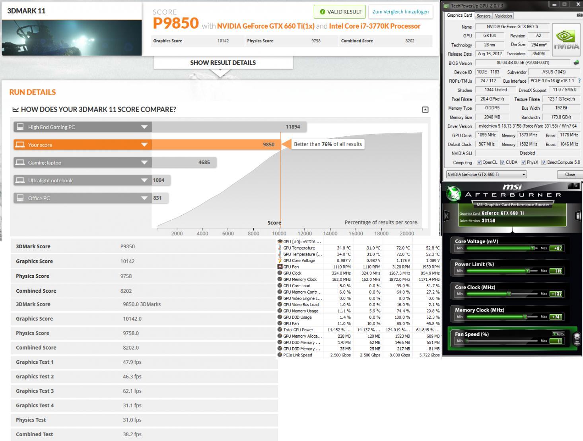Screen dimensions: 583x441
Task: Open the GPU selection dropdown in GPU-Z
Action: (486, 174)
